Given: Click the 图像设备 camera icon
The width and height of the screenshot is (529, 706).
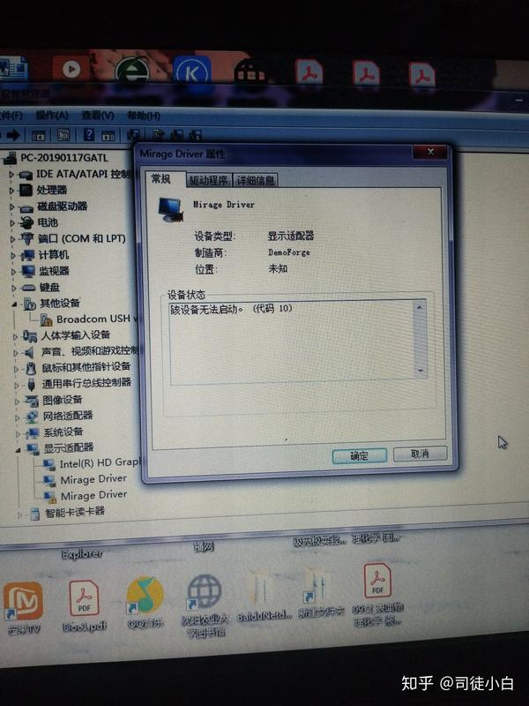Looking at the screenshot, I should click(x=32, y=401).
